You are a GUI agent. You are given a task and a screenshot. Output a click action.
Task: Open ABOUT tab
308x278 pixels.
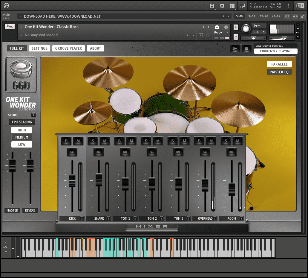[96, 48]
